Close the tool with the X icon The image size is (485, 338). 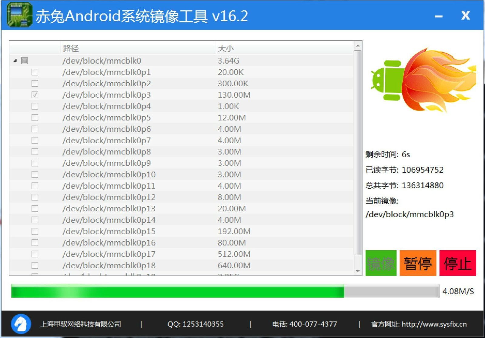465,15
